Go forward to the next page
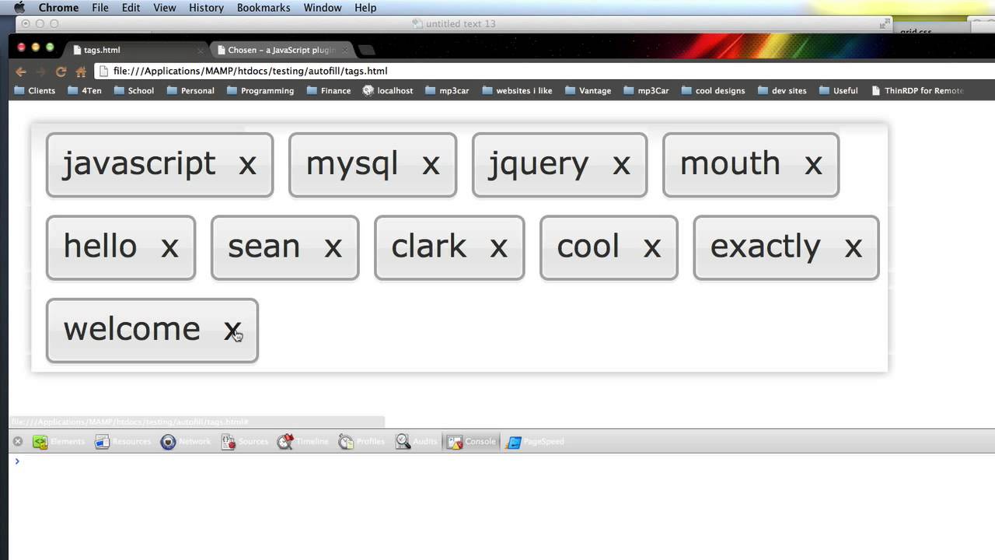Image resolution: width=995 pixels, height=560 pixels. click(x=41, y=72)
